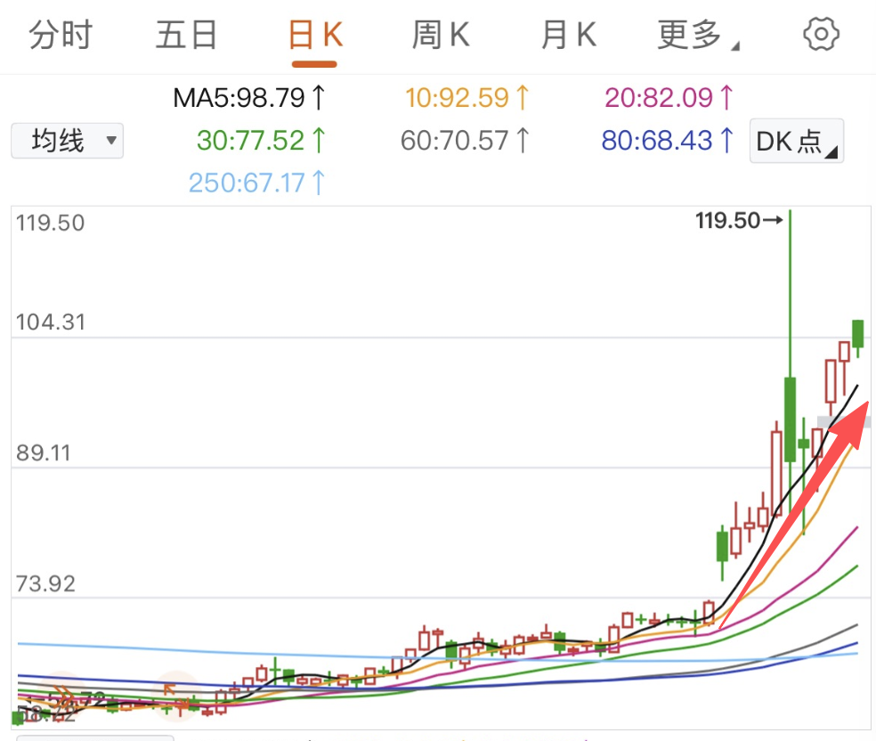Switch to the 分时 tab
This screenshot has width=876, height=741.
[61, 36]
